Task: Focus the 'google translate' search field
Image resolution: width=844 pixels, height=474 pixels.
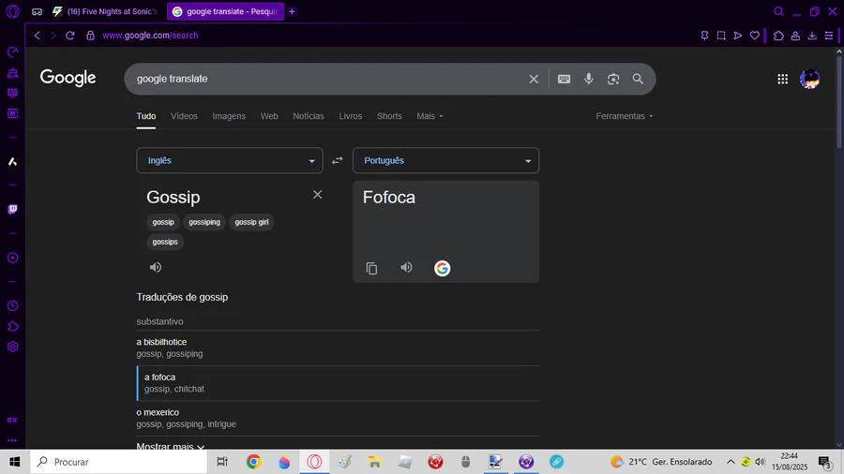Action: click(328, 79)
